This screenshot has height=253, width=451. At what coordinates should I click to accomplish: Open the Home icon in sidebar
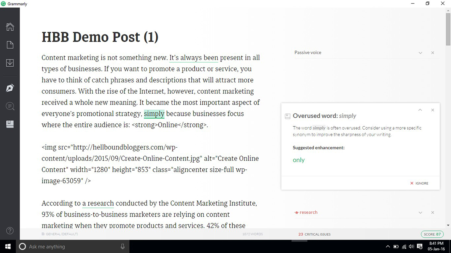click(10, 27)
